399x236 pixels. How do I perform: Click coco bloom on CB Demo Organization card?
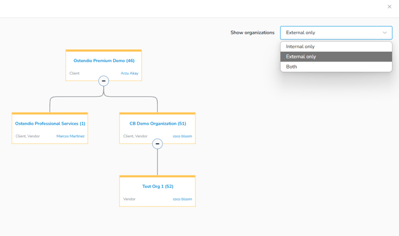182,136
